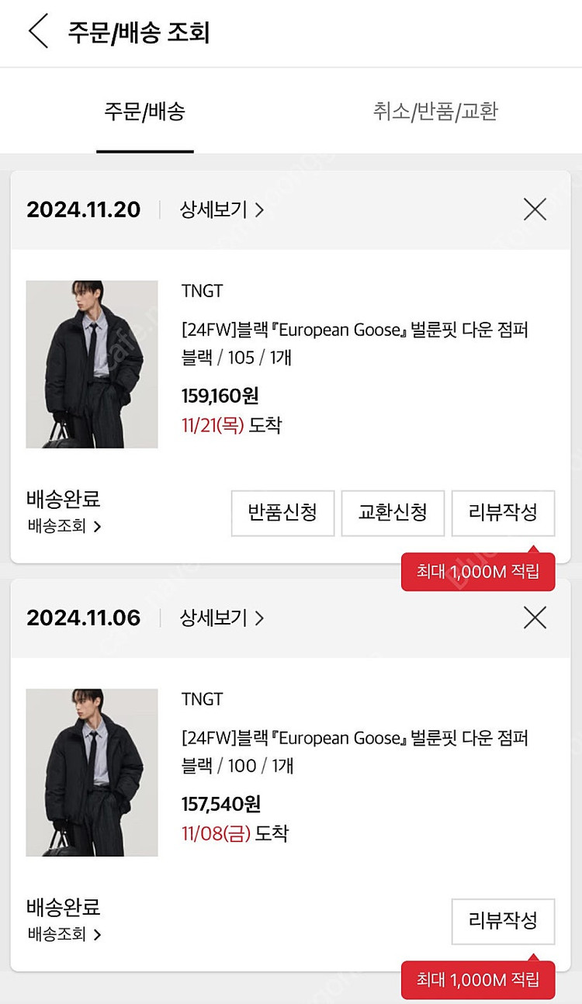The width and height of the screenshot is (582, 1004).
Task: Open the product thumbnail of the 100 size jumper
Action: 92,772
